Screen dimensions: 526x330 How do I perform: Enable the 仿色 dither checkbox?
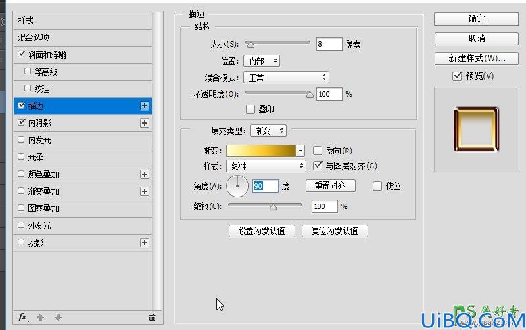(377, 186)
